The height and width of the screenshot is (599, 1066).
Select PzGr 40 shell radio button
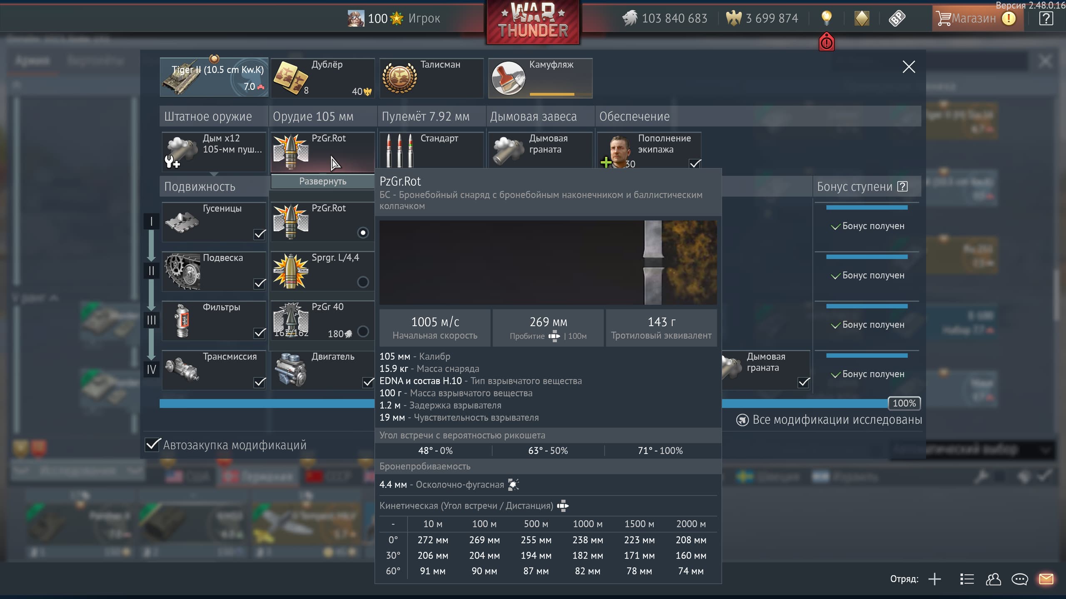pyautogui.click(x=363, y=332)
